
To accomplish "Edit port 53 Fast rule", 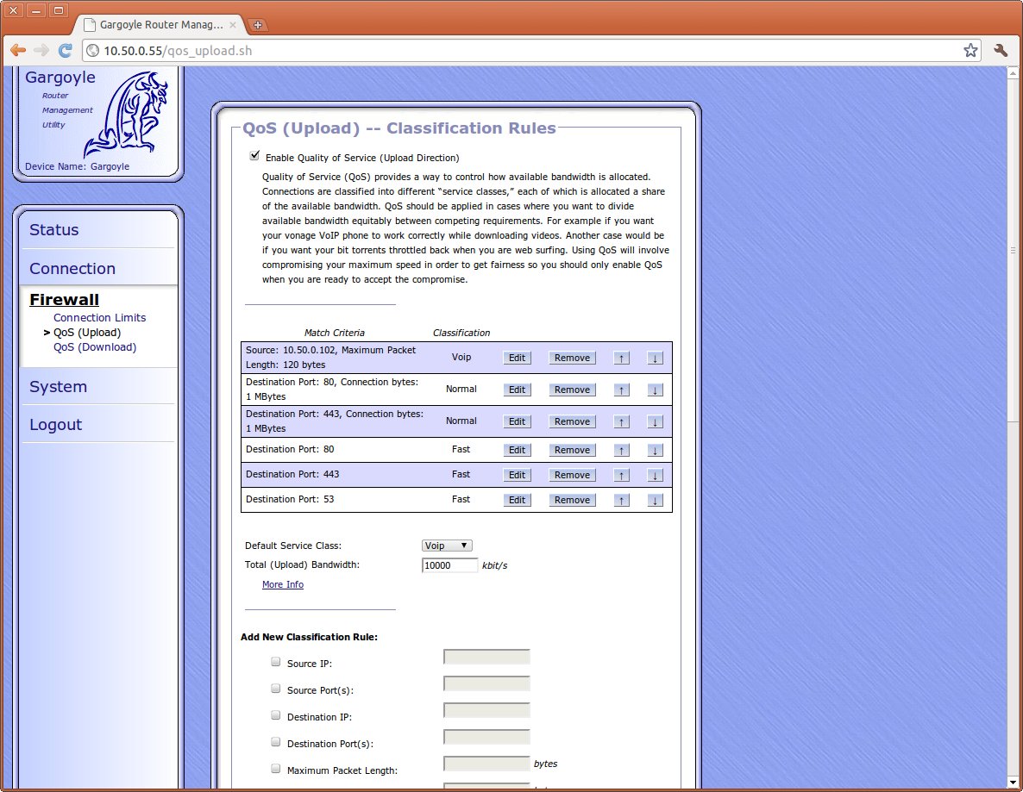I will tap(517, 500).
